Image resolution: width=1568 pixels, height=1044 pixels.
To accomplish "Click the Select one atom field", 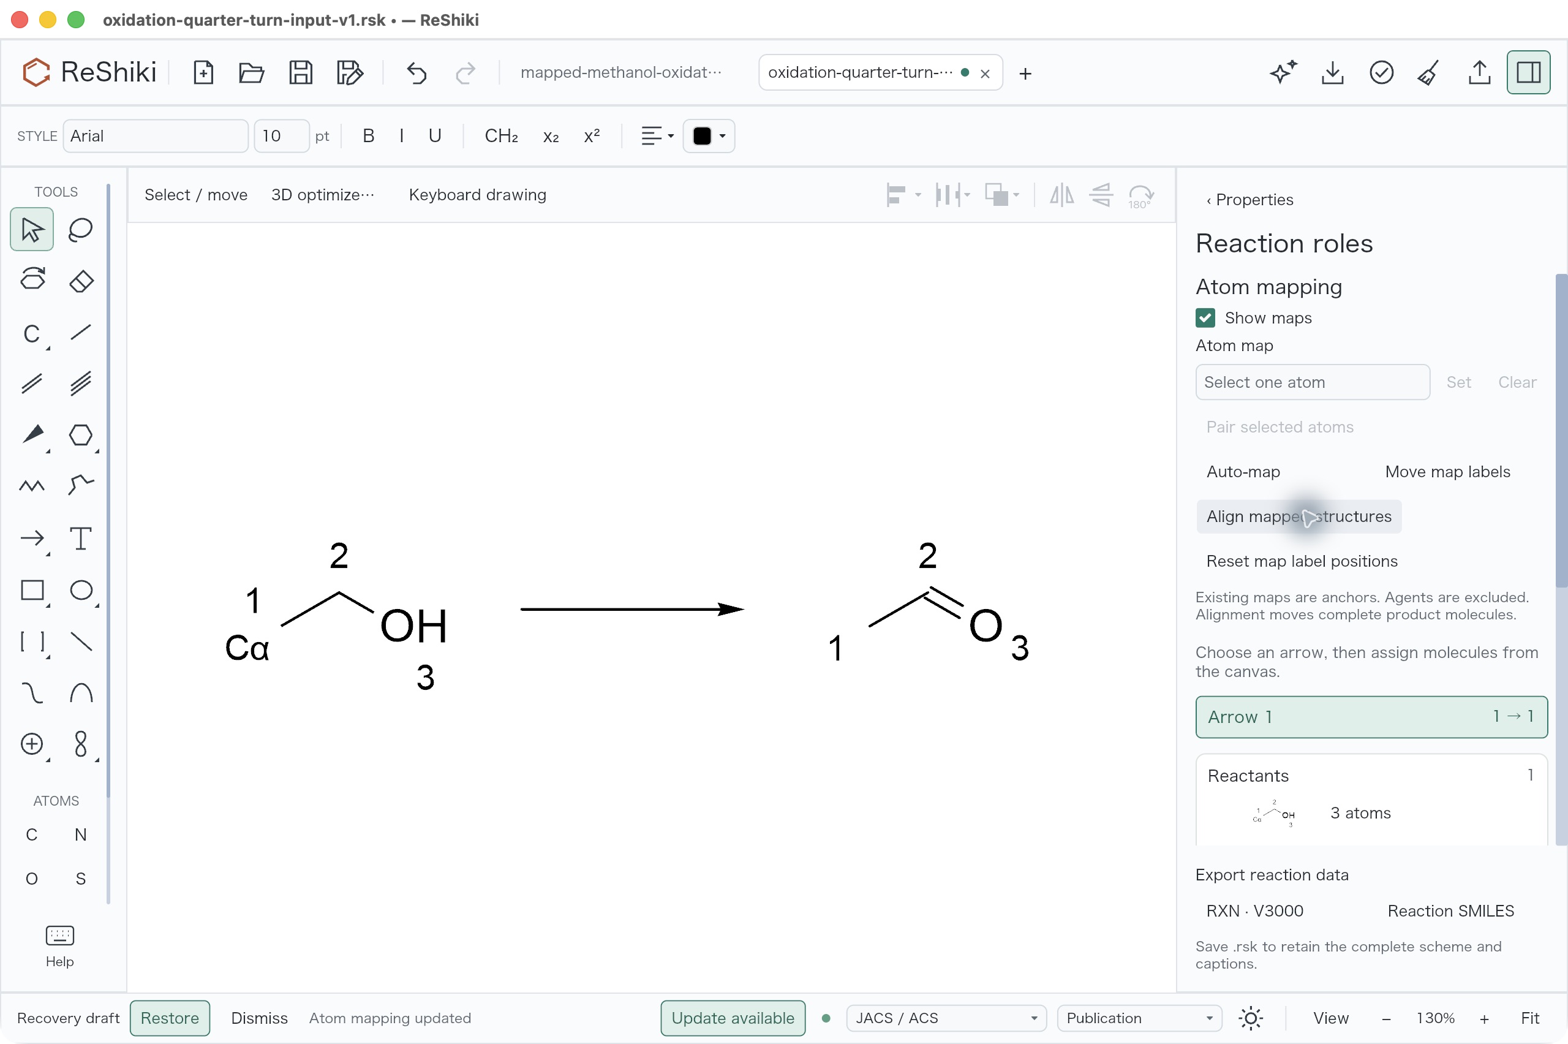I will (x=1312, y=382).
